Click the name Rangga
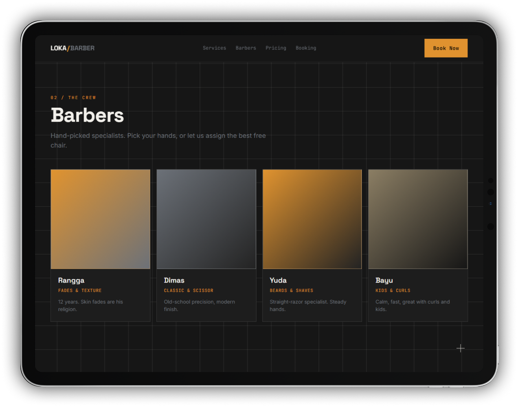Viewport: 518px width, 407px height. [71, 280]
